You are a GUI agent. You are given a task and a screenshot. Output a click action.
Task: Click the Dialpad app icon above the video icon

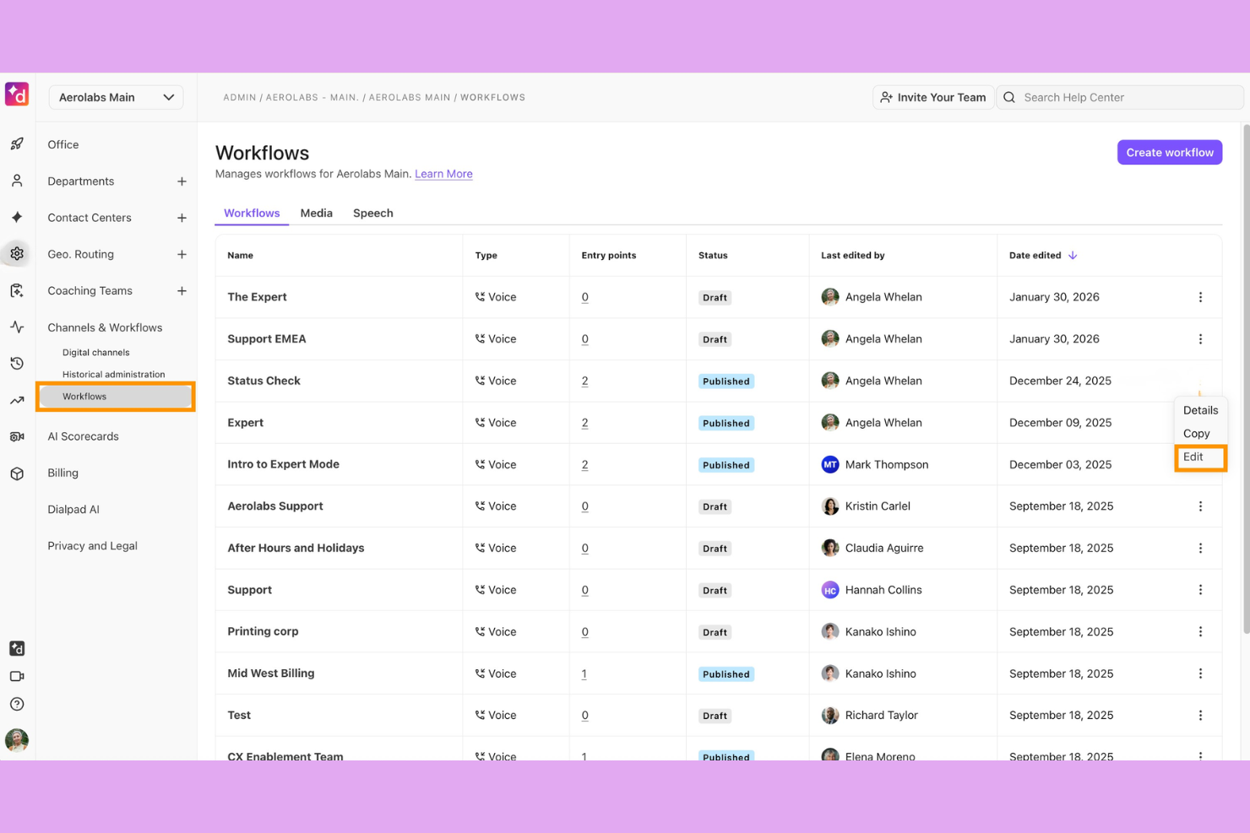point(17,648)
